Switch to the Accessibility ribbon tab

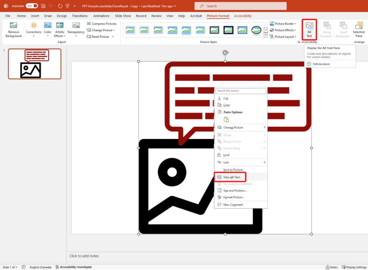tap(243, 16)
